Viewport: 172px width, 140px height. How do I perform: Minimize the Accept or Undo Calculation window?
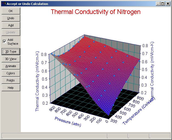click(x=158, y=4)
